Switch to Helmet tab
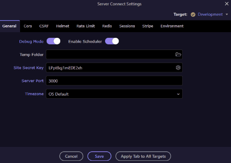 (63, 26)
